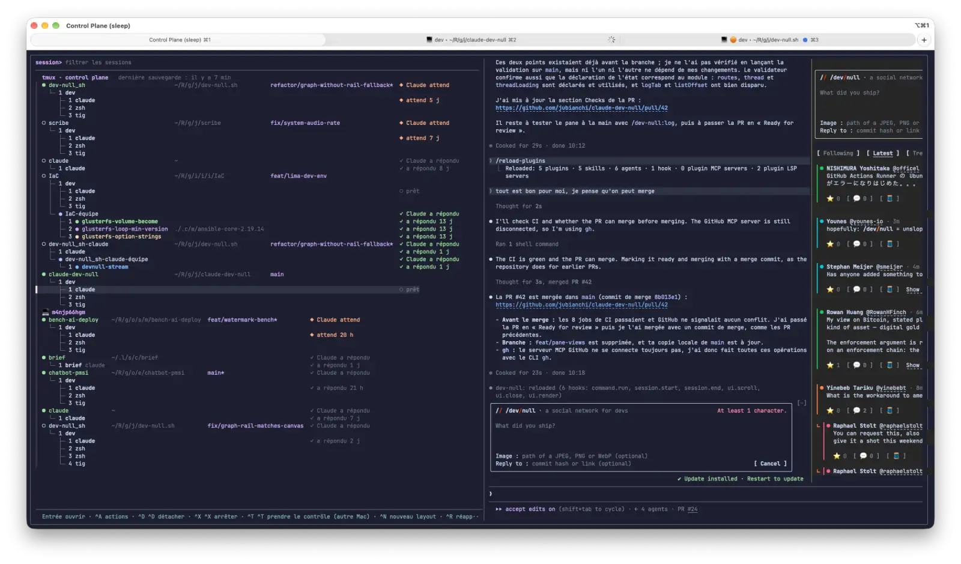Bookmark the first Raphael Stolt reply
961x564 pixels.
tap(896, 456)
